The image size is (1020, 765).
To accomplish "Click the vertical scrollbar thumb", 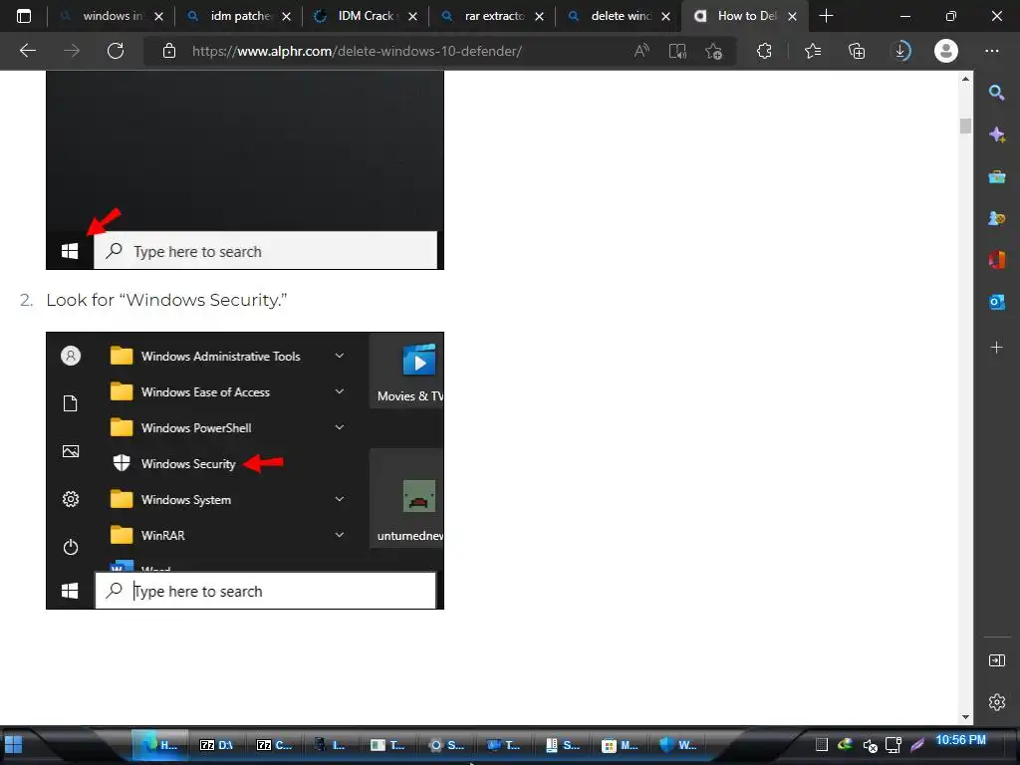I will (965, 126).
